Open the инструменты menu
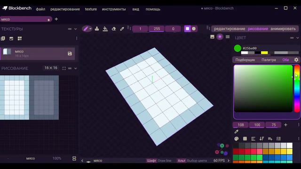Screen dimensions: 301x169 coord(114,9)
